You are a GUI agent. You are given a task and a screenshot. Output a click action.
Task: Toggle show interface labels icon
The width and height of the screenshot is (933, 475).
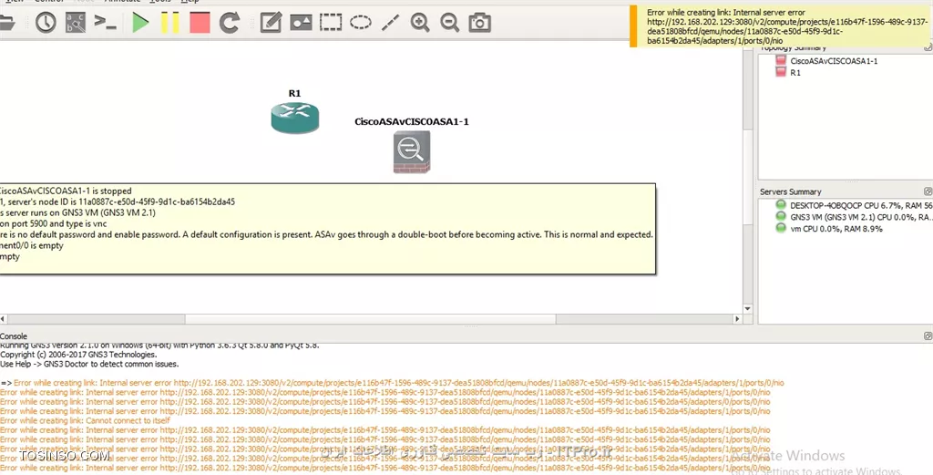[76, 23]
